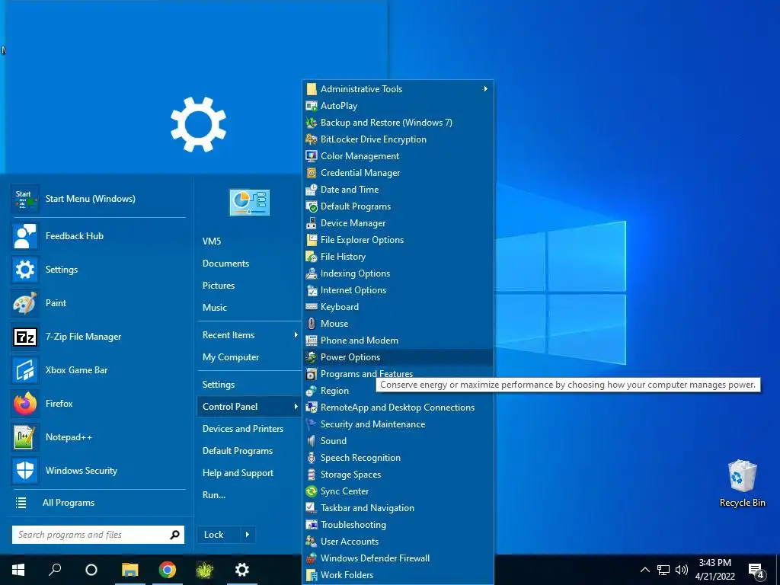The width and height of the screenshot is (780, 585).
Task: Show hidden tray icons chevron
Action: pyautogui.click(x=644, y=570)
